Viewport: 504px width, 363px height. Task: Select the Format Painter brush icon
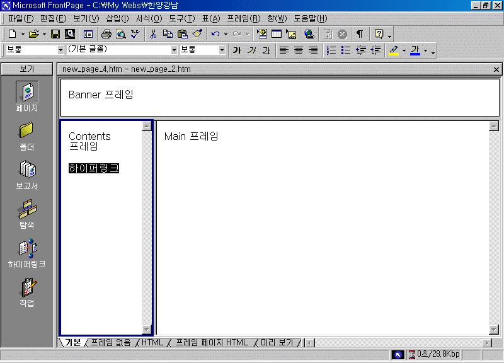tap(197, 34)
